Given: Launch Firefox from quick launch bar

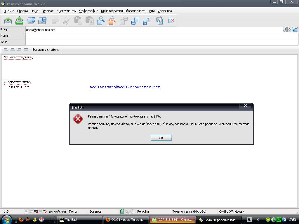Looking at the screenshot, I should (x=21, y=220).
